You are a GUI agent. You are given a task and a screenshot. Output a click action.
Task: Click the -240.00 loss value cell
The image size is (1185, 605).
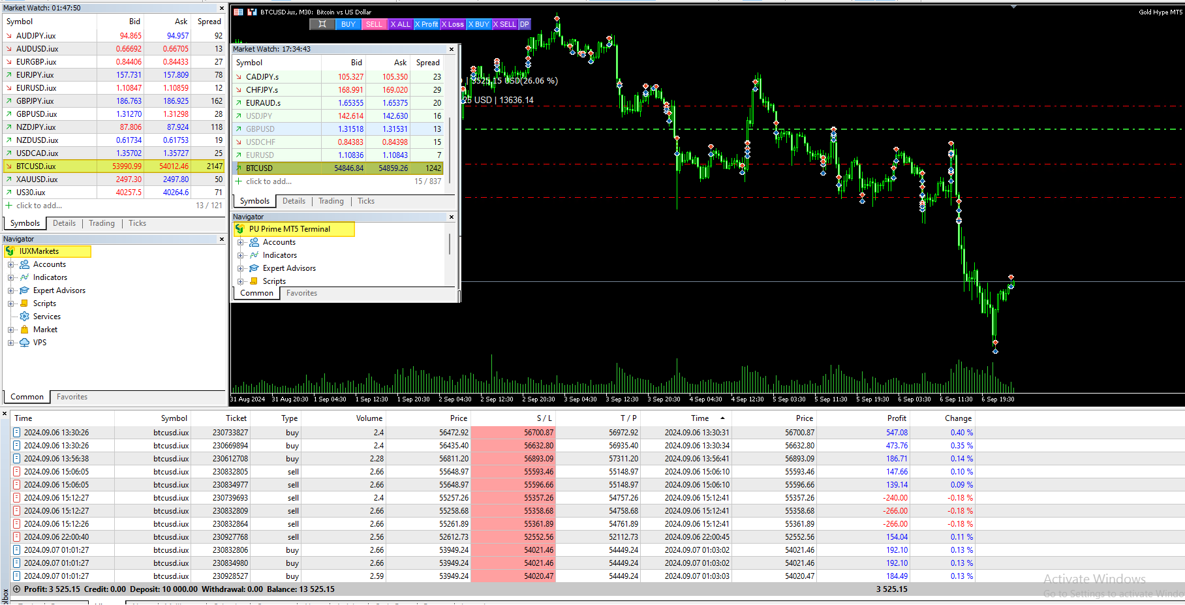click(x=895, y=498)
